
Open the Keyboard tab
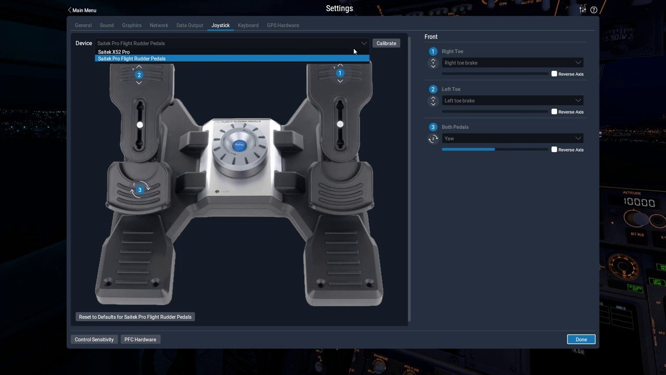click(248, 25)
